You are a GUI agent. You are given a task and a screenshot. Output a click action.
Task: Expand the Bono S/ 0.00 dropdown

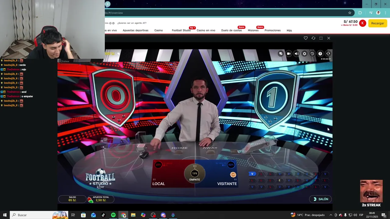[349, 25]
